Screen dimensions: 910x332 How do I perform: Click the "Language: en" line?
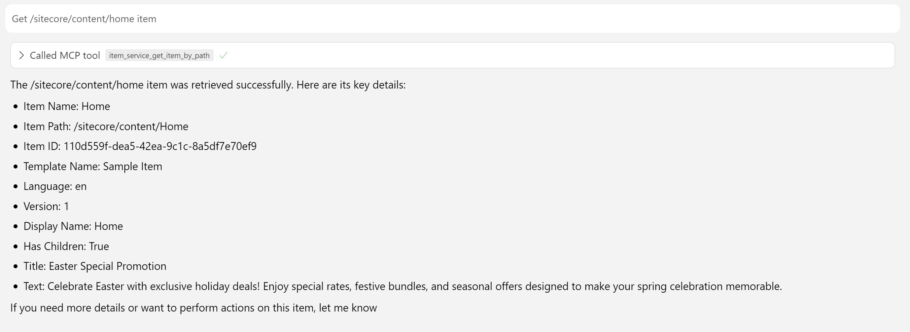click(x=55, y=186)
